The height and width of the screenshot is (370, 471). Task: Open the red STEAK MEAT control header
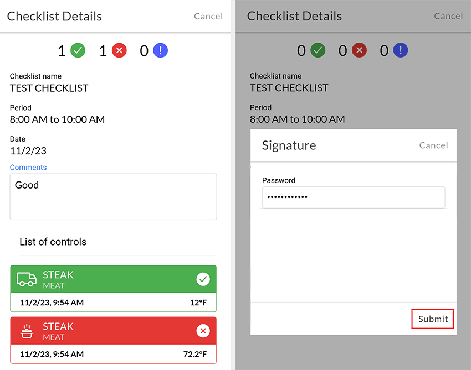113,331
